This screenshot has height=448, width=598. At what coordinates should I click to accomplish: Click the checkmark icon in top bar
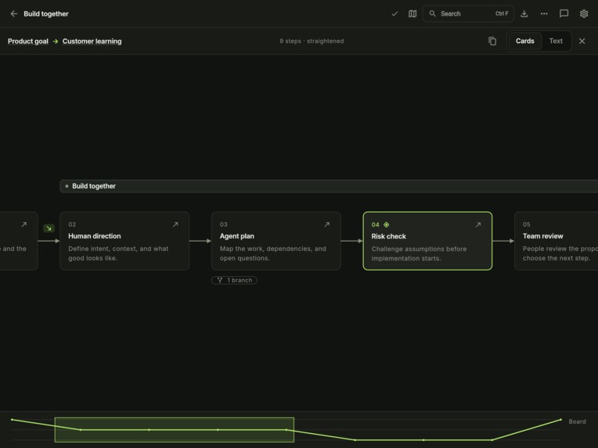[394, 14]
